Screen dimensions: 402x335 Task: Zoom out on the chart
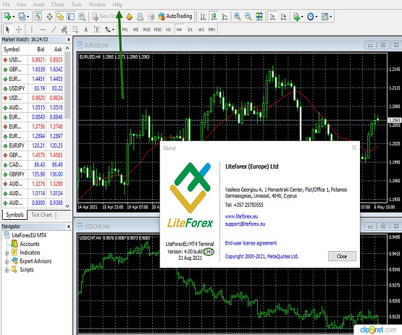click(x=248, y=17)
